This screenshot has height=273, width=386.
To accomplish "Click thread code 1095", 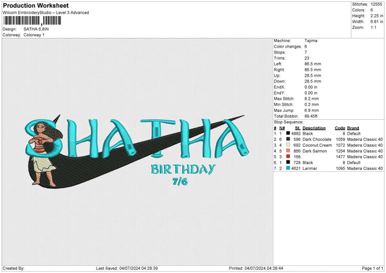I will [x=340, y=169].
